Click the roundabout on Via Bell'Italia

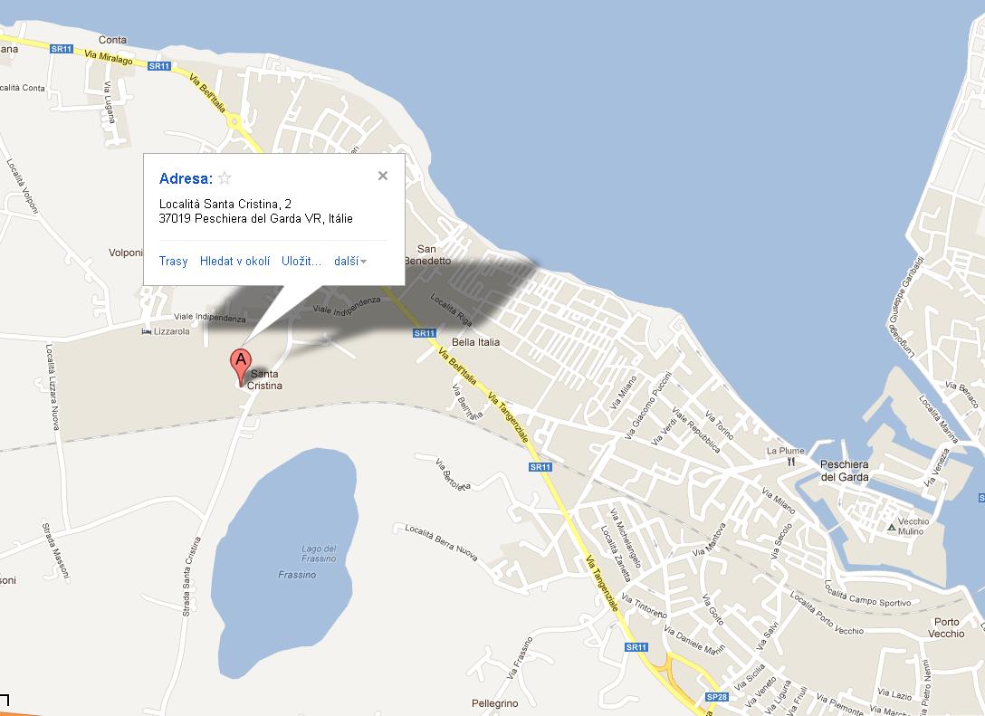[x=234, y=120]
